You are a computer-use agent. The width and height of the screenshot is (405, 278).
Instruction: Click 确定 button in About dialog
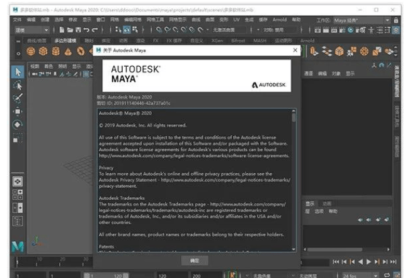[x=195, y=261]
